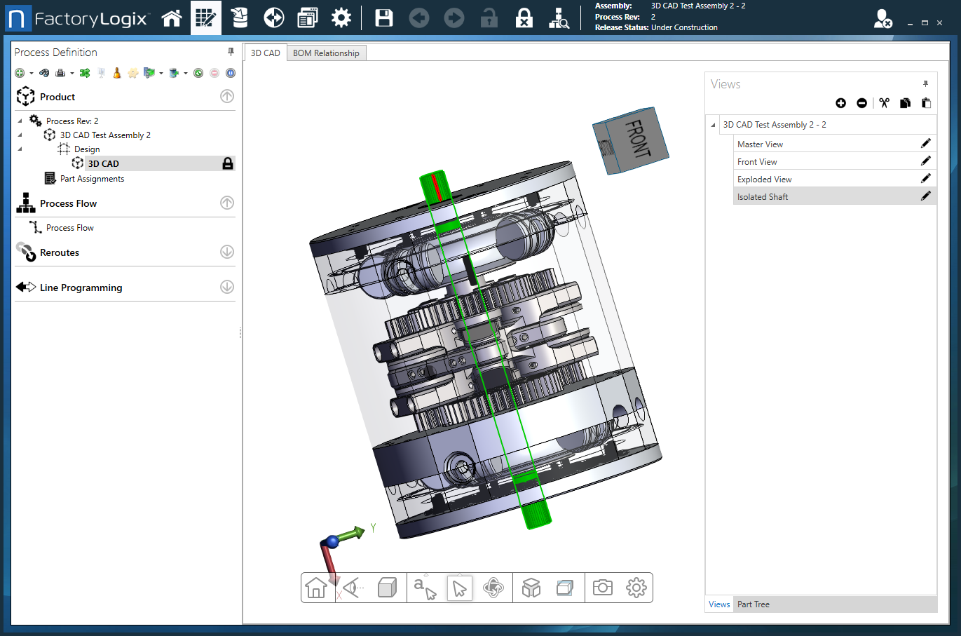The image size is (961, 636).
Task: Click the Home view icon in viewer toolbar
Action: 316,588
